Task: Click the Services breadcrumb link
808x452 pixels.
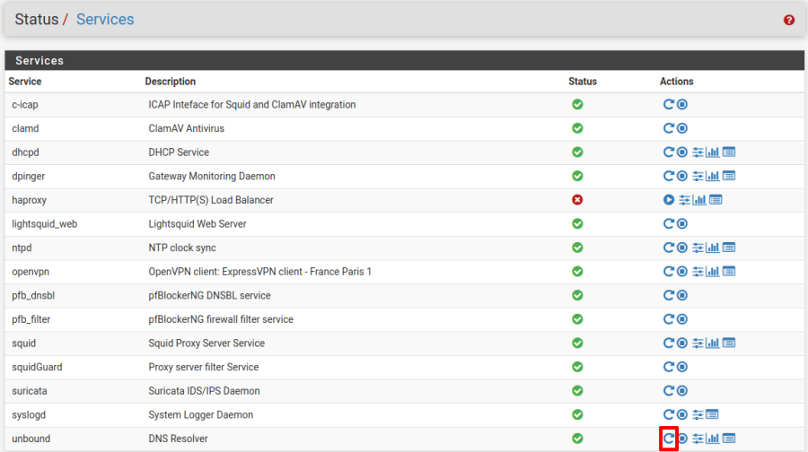Action: tap(105, 19)
